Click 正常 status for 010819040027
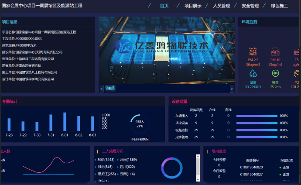301x185 pixels. pos(284,175)
